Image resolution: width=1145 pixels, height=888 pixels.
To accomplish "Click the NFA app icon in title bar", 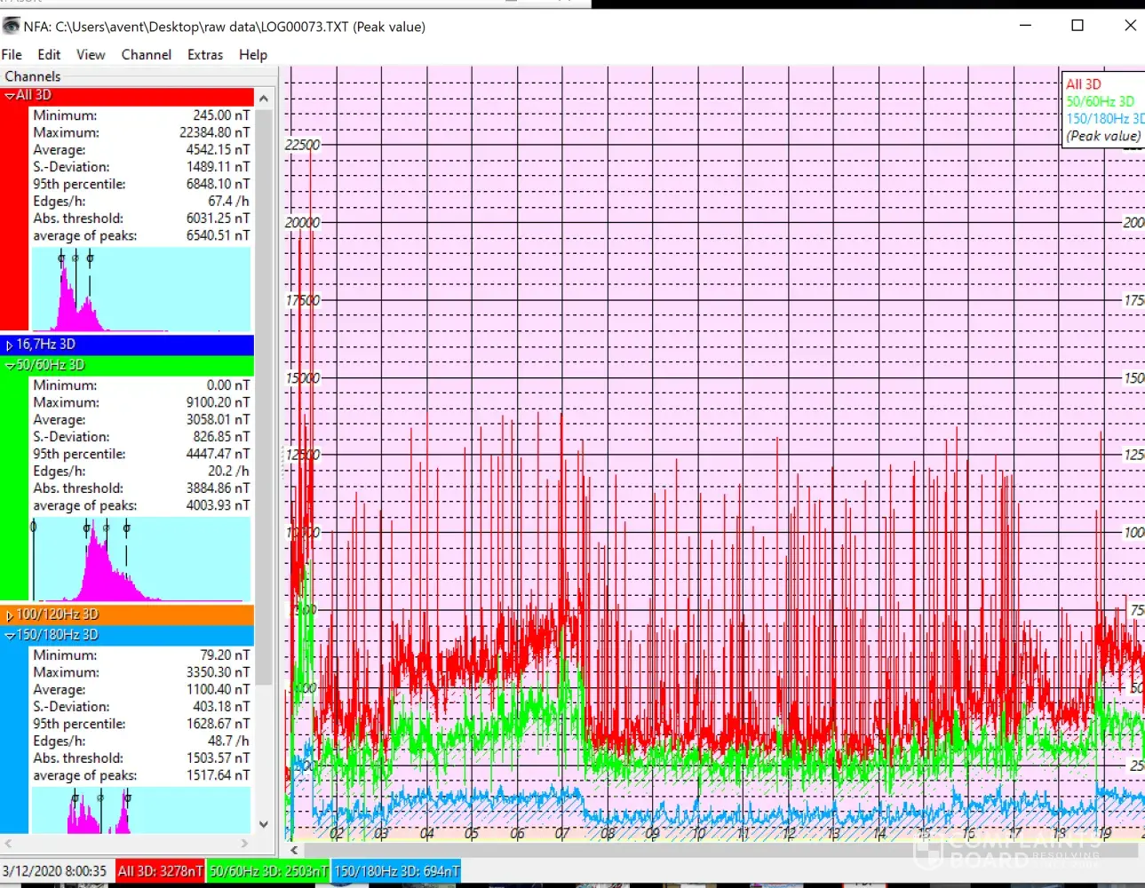I will click(x=11, y=26).
